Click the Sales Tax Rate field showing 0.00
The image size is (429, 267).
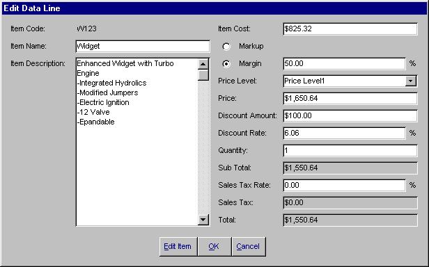click(344, 185)
